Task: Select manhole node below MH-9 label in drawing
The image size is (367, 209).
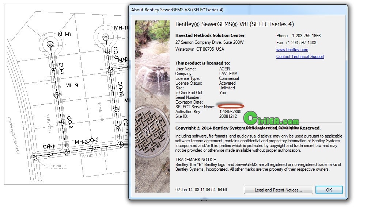Action: pyautogui.click(x=57, y=95)
